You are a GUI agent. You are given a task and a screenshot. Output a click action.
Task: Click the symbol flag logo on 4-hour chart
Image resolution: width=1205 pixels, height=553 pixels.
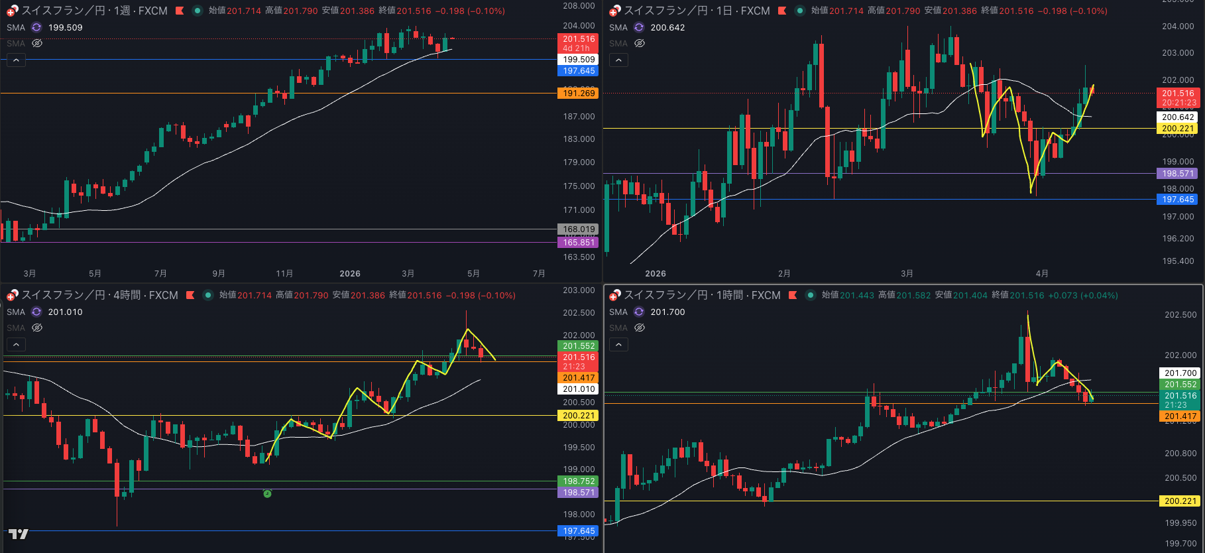[12, 295]
